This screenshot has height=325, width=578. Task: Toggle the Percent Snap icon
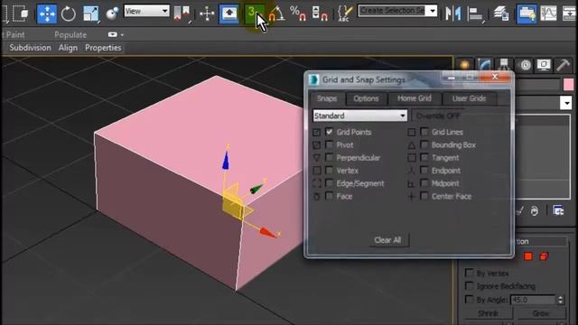(298, 14)
